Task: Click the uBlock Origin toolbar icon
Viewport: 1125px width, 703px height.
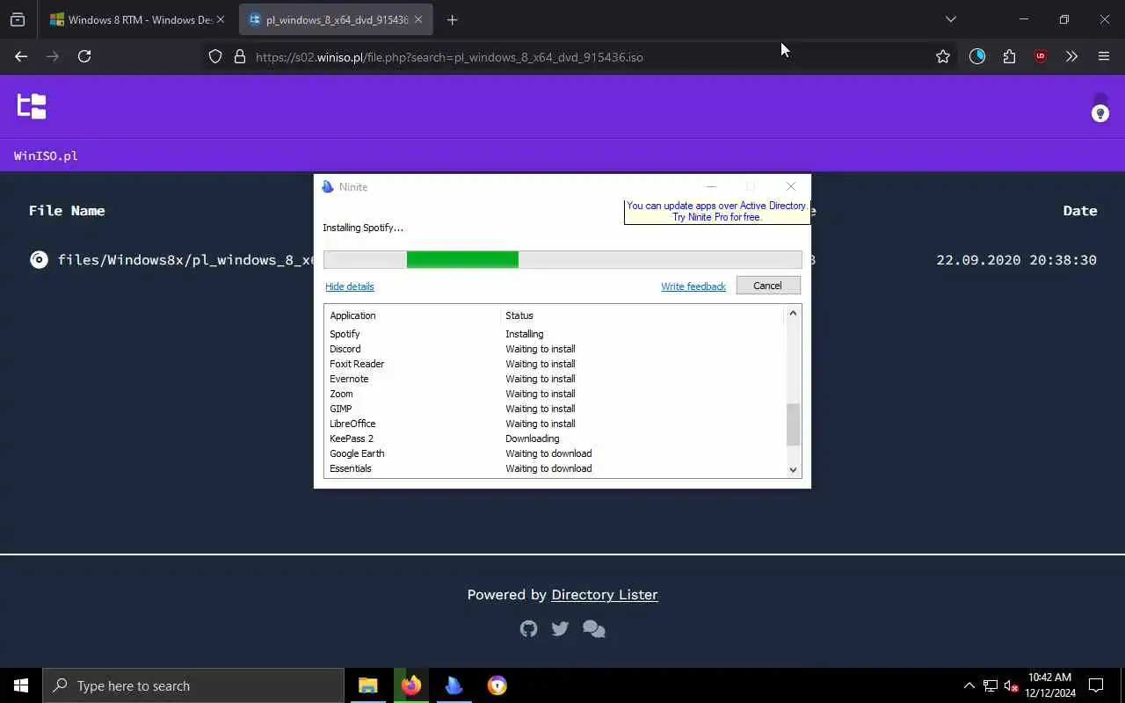Action: tap(1041, 56)
